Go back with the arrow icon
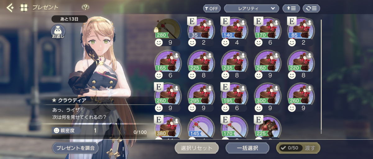Image resolution: width=373 pixels, height=159 pixels. click(x=10, y=7)
